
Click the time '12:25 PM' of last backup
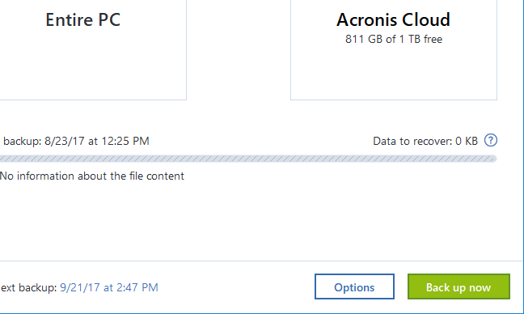[x=125, y=141]
